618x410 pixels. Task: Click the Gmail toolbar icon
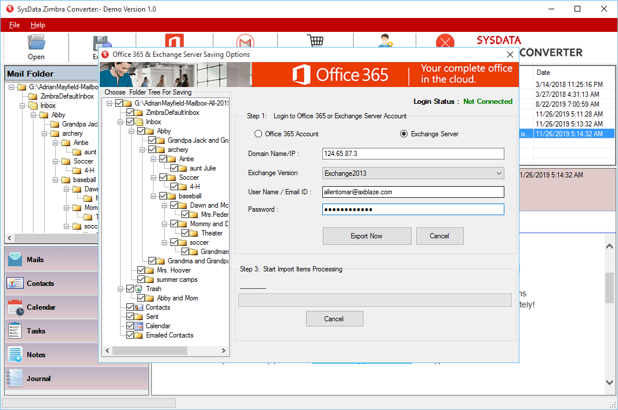[x=245, y=42]
